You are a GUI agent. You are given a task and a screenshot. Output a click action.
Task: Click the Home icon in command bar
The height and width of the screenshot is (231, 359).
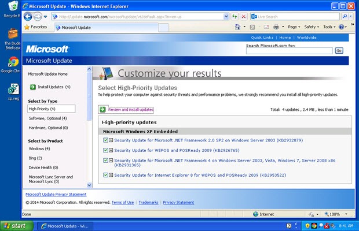point(237,27)
